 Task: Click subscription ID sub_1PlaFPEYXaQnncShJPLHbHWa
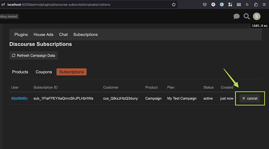tap(63, 99)
